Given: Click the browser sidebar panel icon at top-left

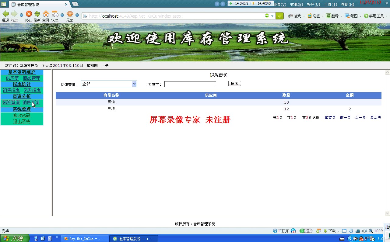Looking at the screenshot, I should click(x=4, y=4).
